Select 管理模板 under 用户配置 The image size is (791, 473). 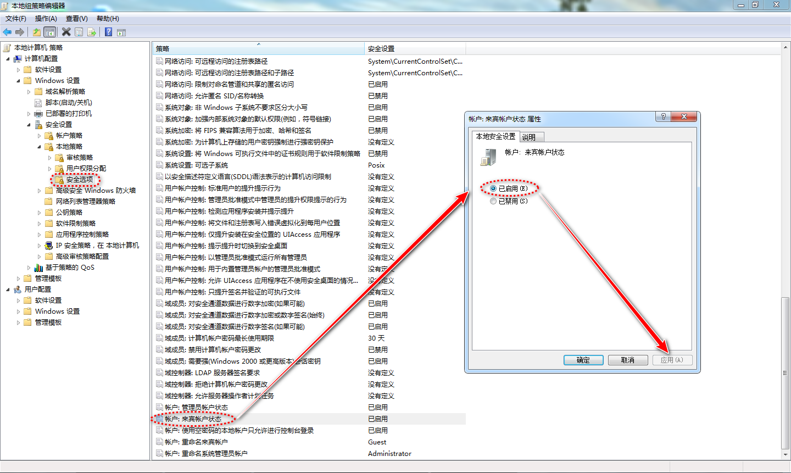pos(48,322)
